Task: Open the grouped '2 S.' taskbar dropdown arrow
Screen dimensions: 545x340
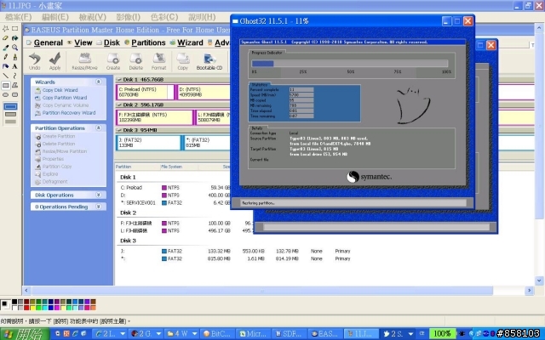Action: tap(410, 334)
